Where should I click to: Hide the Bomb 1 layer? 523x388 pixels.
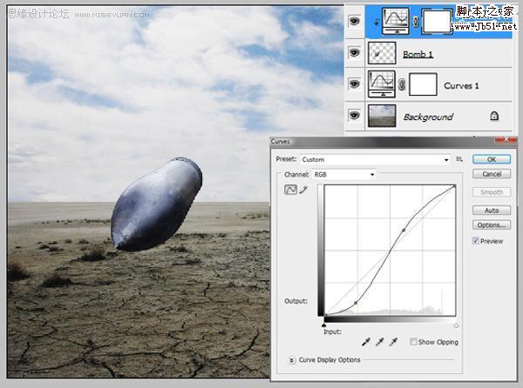pos(354,52)
